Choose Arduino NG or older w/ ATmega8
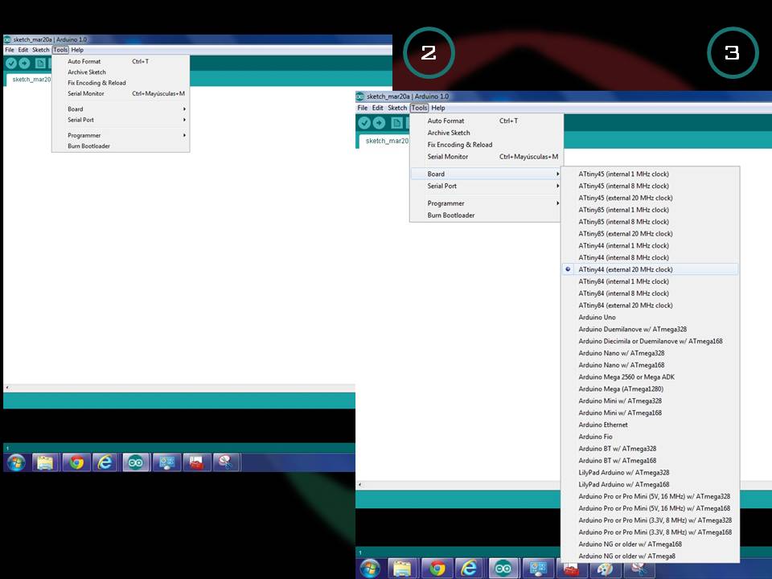 point(650,556)
